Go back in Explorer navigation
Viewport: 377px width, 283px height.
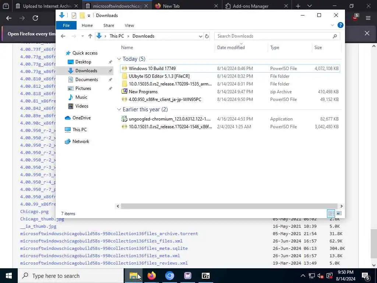(x=63, y=36)
